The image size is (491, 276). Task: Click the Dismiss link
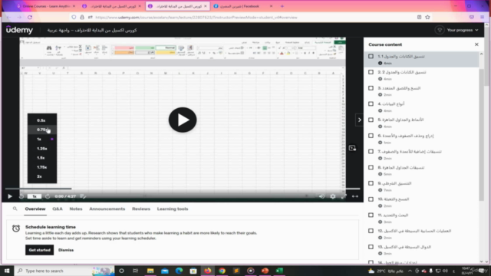pos(66,250)
